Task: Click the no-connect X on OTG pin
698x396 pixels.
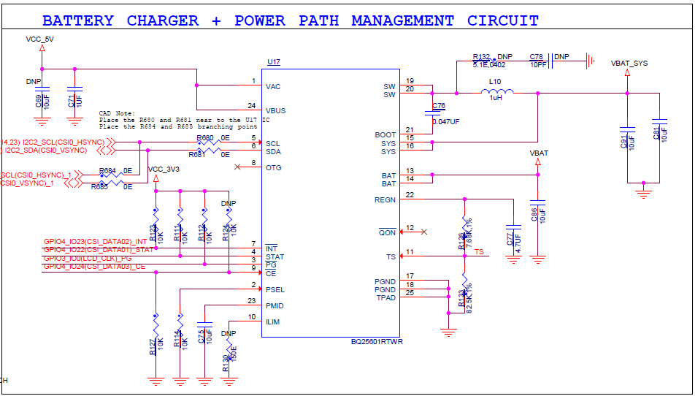Action: pyautogui.click(x=237, y=167)
